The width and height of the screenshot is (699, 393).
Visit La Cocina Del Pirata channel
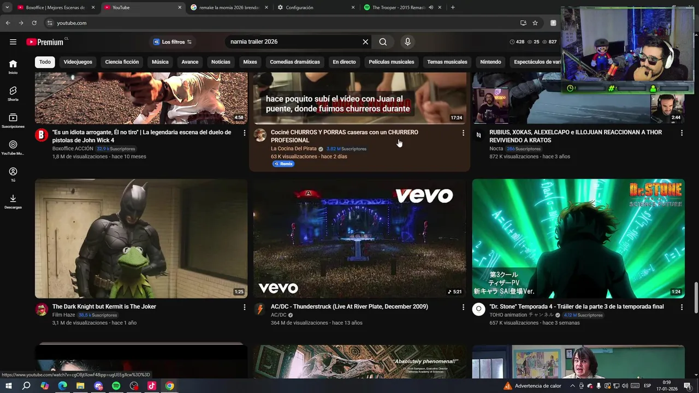tap(293, 148)
